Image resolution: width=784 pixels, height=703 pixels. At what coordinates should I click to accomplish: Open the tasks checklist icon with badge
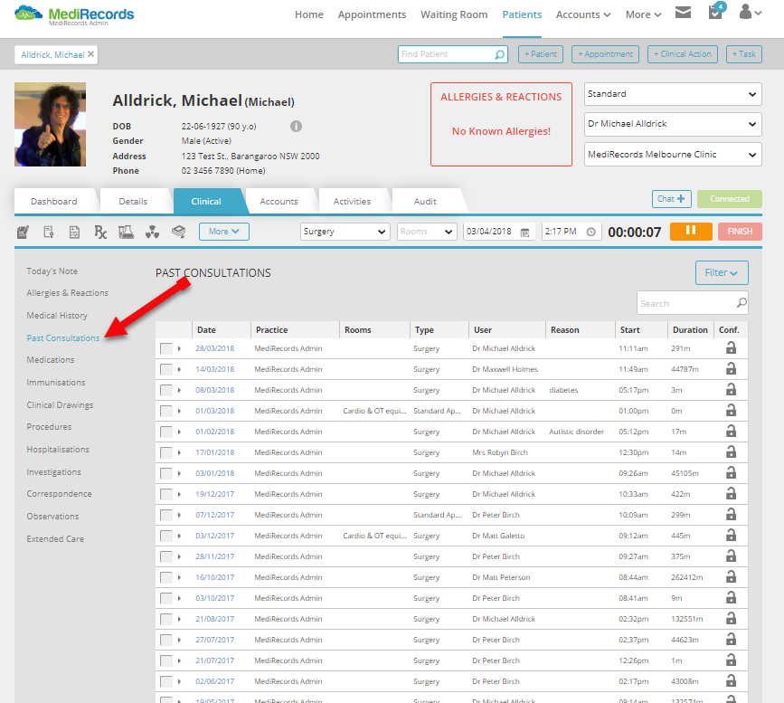point(716,11)
